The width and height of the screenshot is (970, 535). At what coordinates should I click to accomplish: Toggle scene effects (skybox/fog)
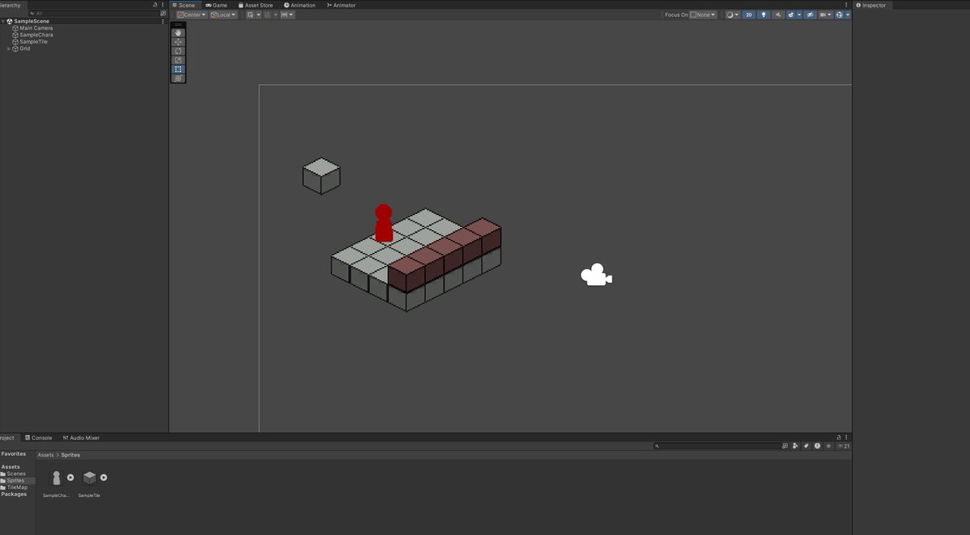791,15
